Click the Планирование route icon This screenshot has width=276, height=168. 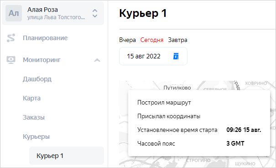pos(11,38)
